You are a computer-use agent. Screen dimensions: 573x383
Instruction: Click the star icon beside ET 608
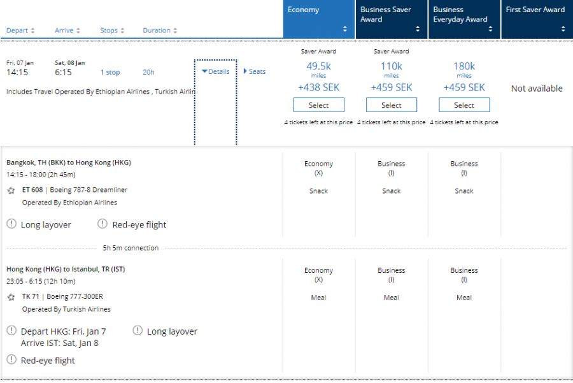point(11,190)
